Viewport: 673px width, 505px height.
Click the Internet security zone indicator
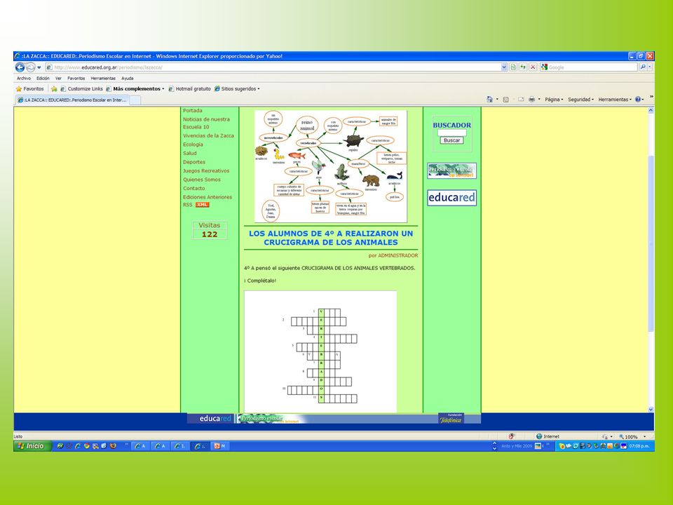tap(548, 437)
